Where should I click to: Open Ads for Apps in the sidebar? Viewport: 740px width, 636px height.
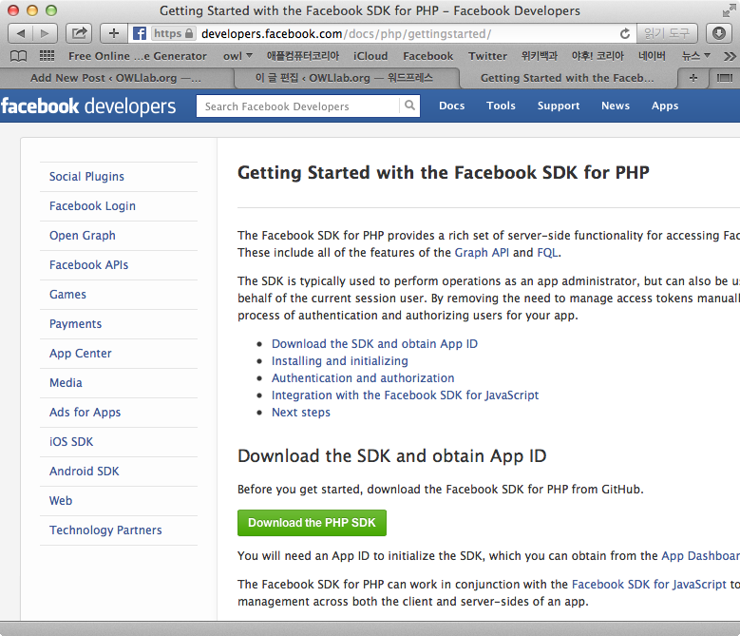pos(85,413)
